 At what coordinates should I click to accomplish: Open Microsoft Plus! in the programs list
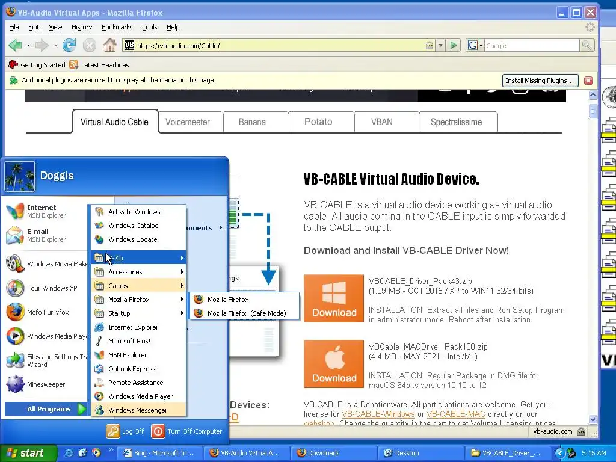point(138,341)
